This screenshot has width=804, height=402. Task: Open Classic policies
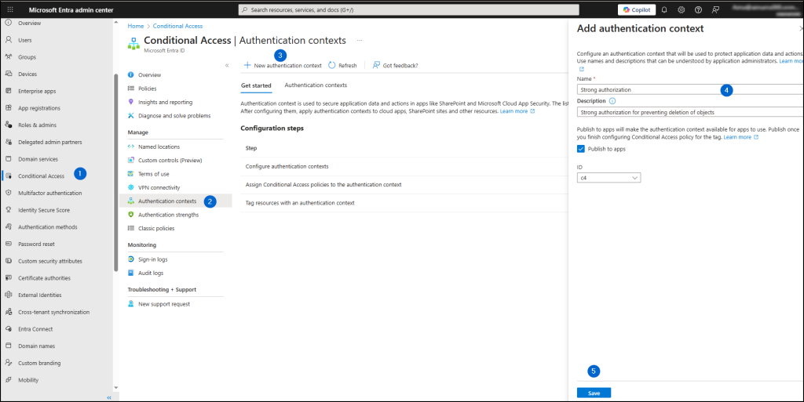(x=156, y=228)
